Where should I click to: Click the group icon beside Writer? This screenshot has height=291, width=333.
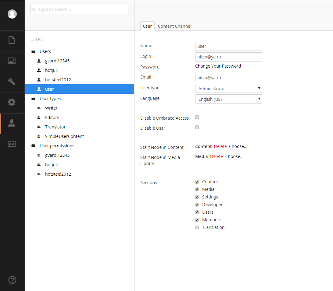[x=39, y=108]
